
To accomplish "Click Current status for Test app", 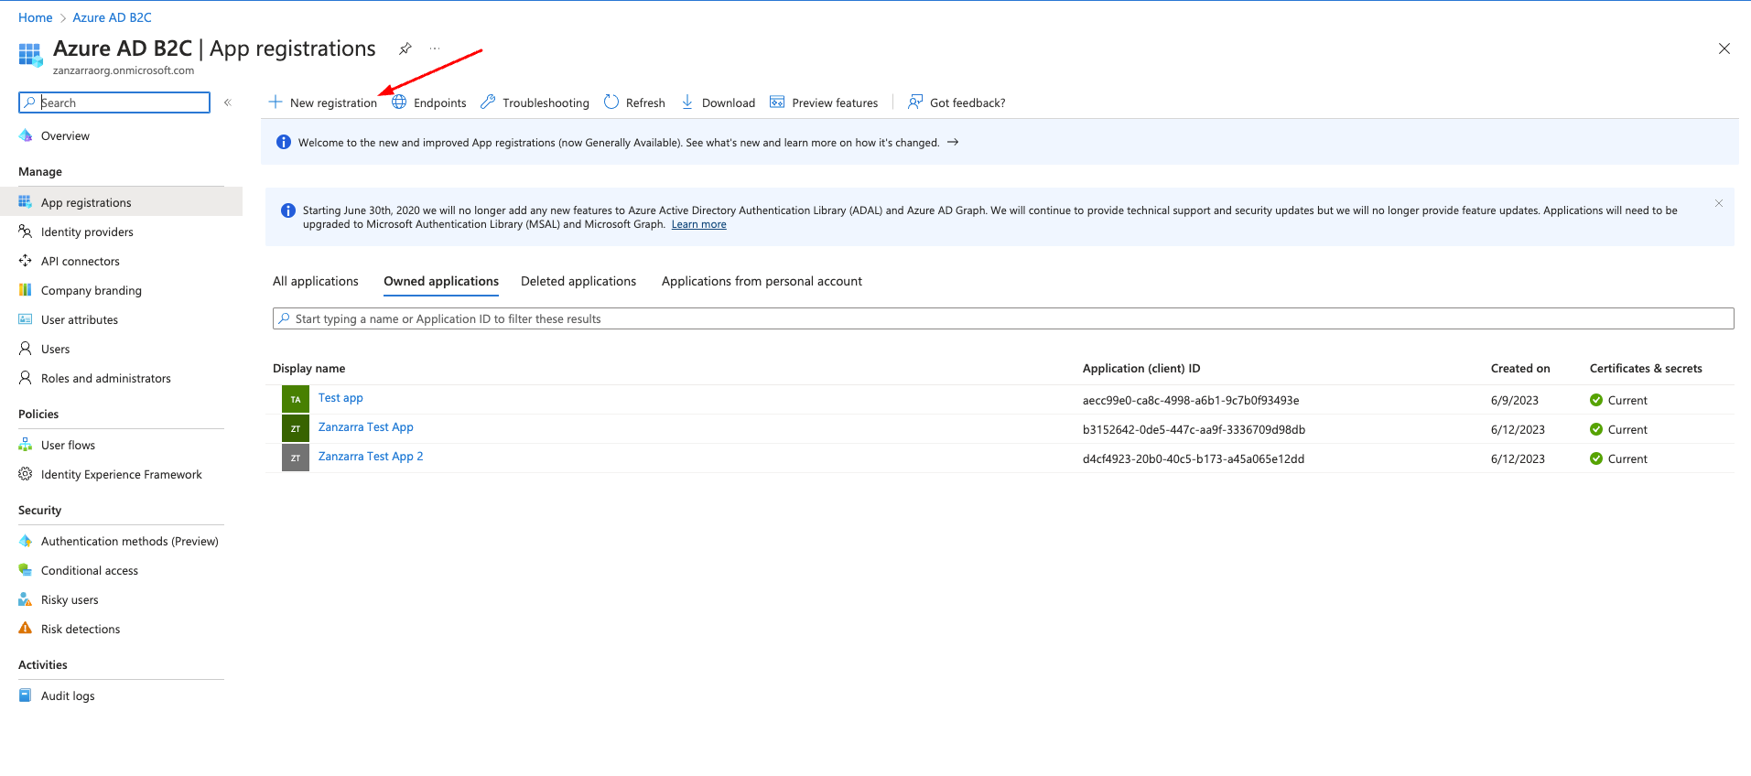I will coord(1618,400).
